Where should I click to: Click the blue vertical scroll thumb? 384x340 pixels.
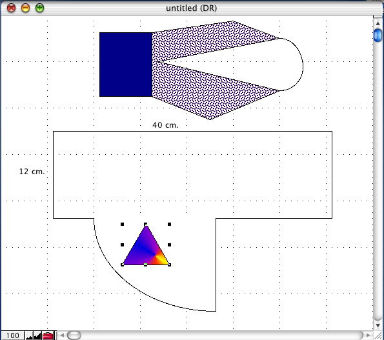pyautogui.click(x=378, y=35)
